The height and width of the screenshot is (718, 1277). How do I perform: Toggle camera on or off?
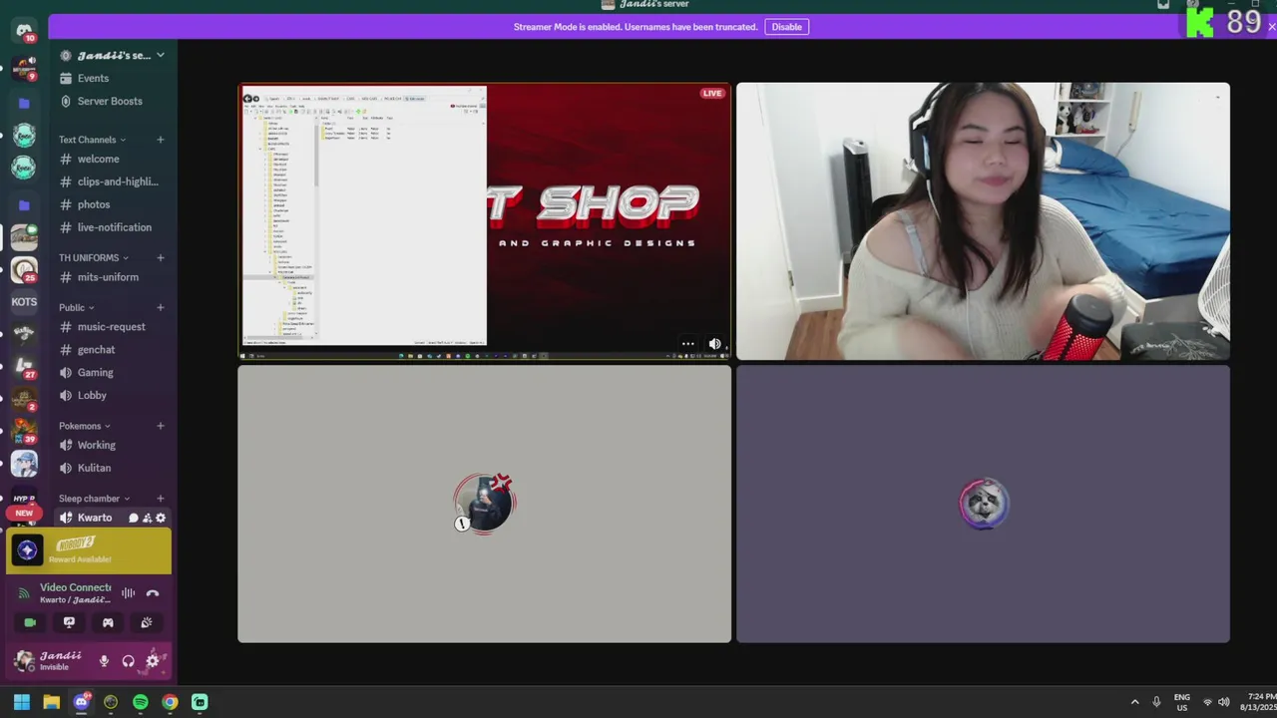(x=30, y=622)
